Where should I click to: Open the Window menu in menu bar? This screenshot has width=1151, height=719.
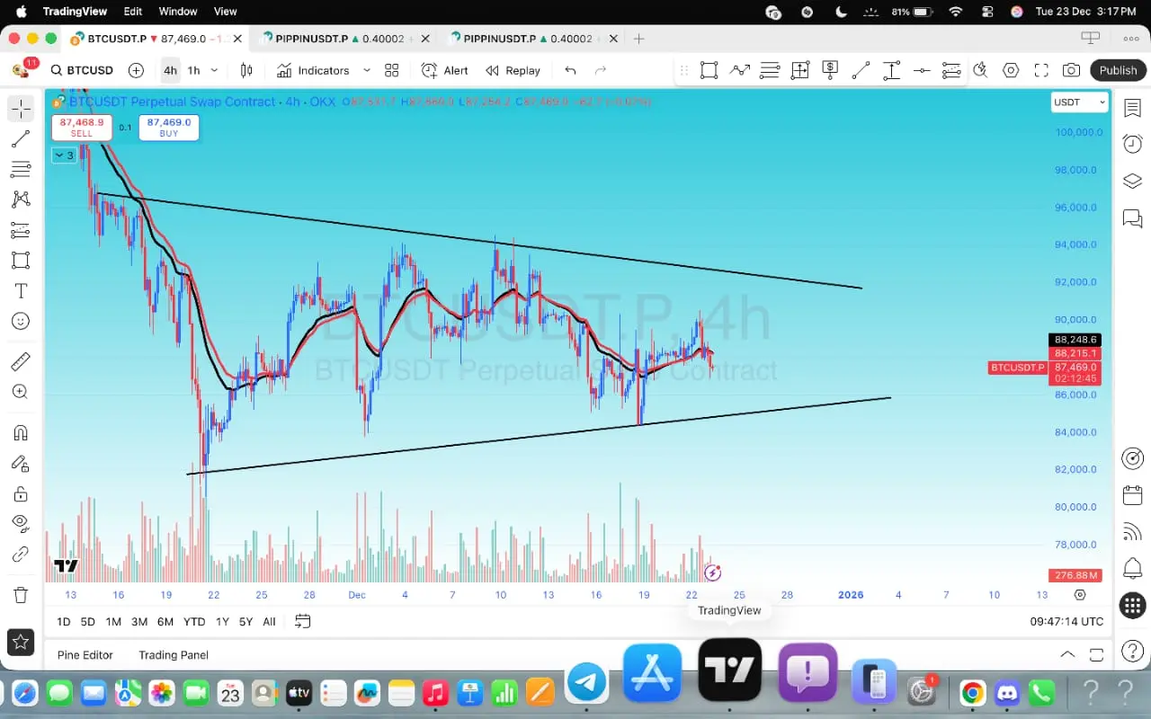178,12
